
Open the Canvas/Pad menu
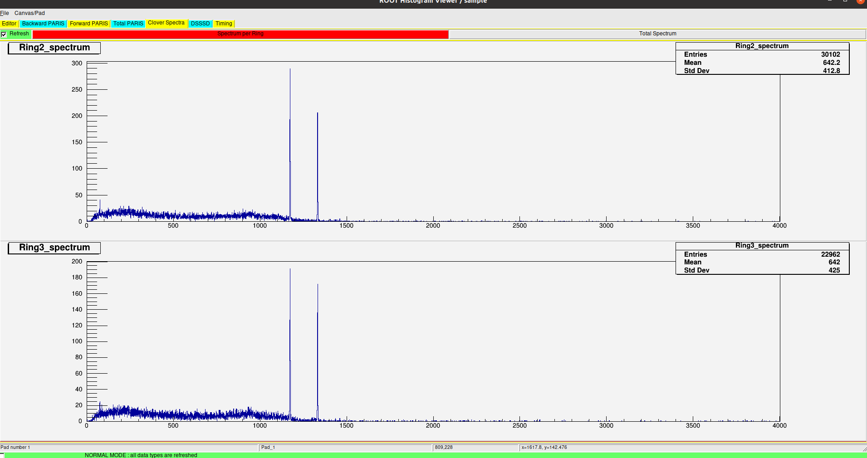coord(29,13)
